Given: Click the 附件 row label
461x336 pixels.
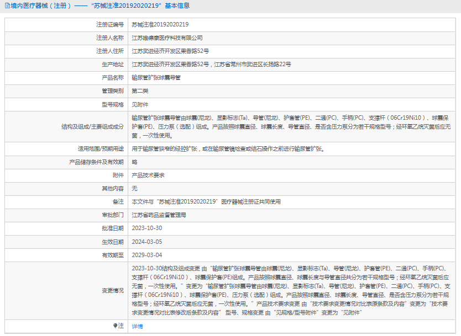Looking at the screenshot, I should point(118,175).
